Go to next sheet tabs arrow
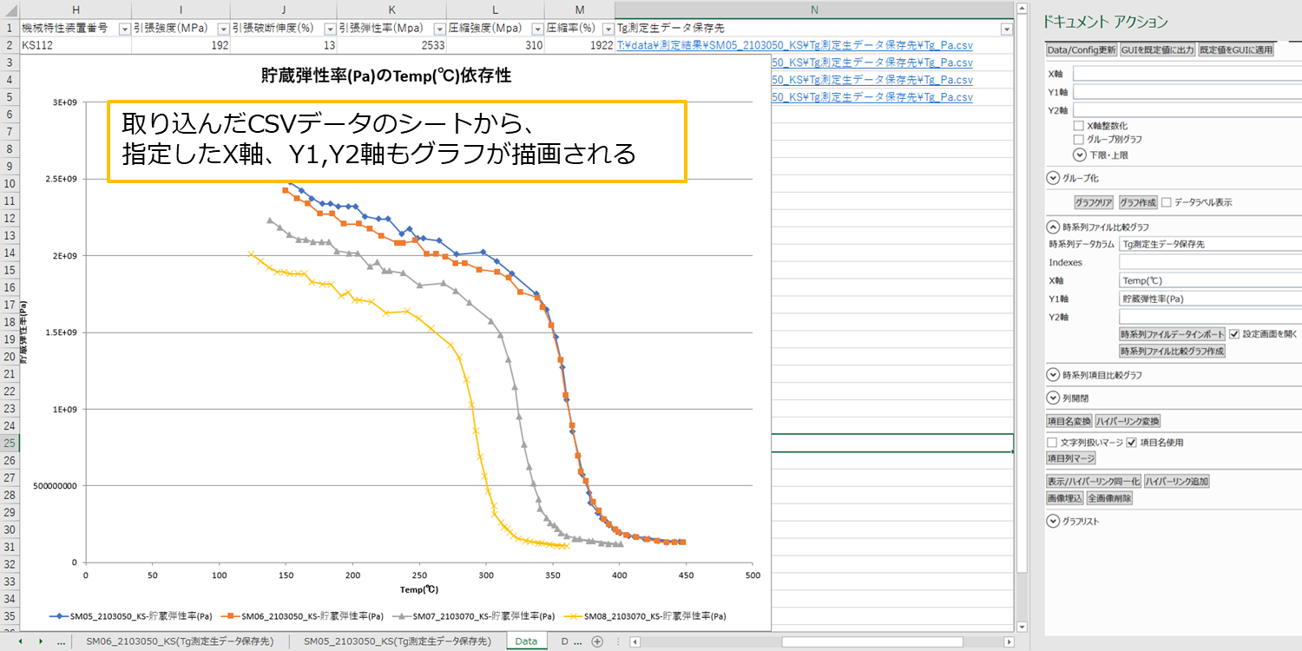Image resolution: width=1302 pixels, height=651 pixels. tap(40, 641)
